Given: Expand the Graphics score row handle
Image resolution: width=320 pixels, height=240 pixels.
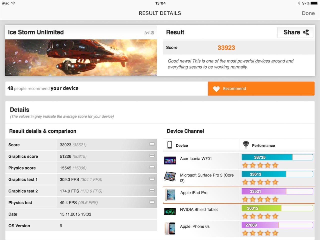Looking at the screenshot, I should [x=152, y=156].
